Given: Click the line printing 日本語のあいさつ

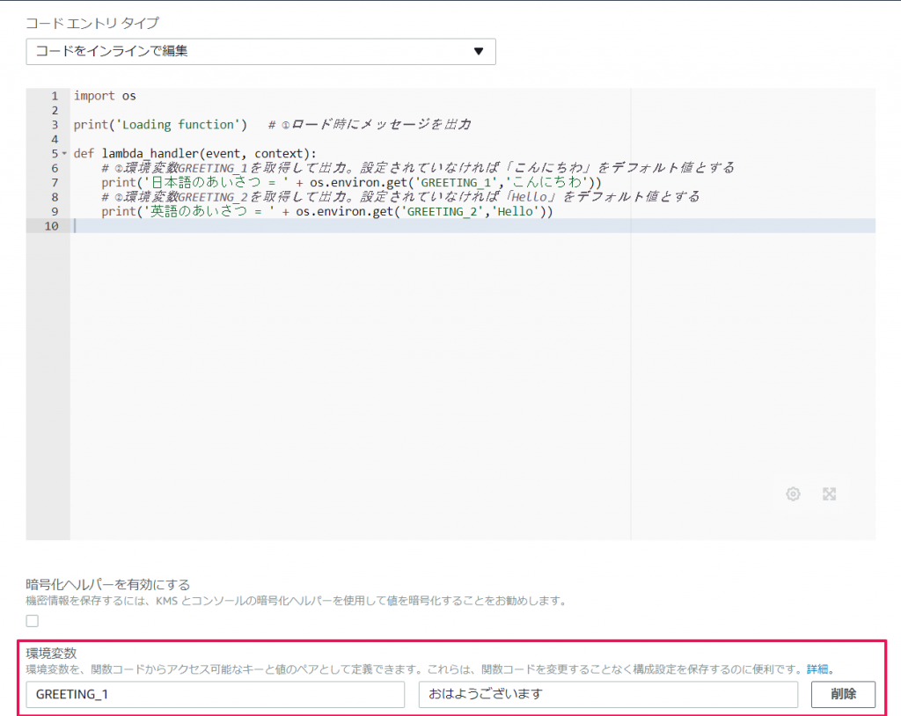Looking at the screenshot, I should coord(351,183).
